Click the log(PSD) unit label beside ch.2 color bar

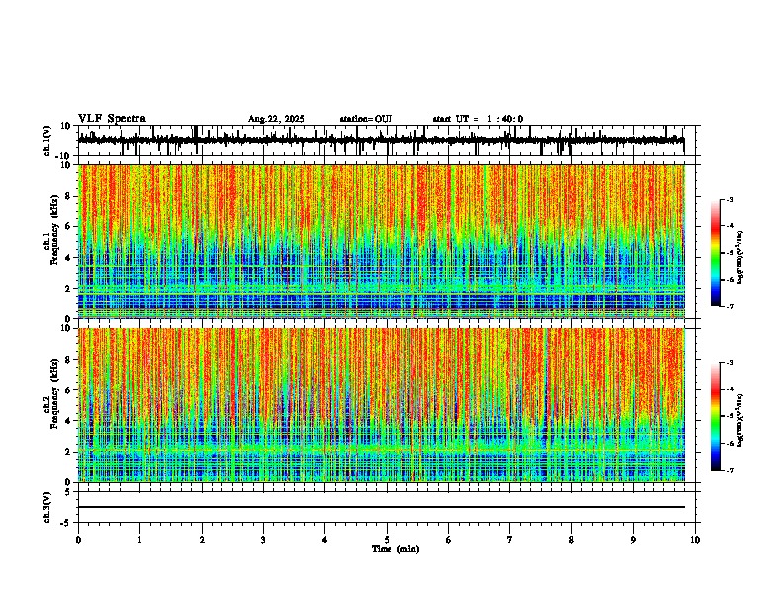click(x=740, y=420)
